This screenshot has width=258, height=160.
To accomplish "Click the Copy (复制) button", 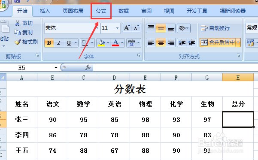I will 24,33.
